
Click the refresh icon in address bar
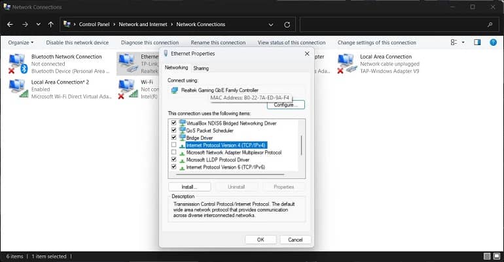click(287, 25)
